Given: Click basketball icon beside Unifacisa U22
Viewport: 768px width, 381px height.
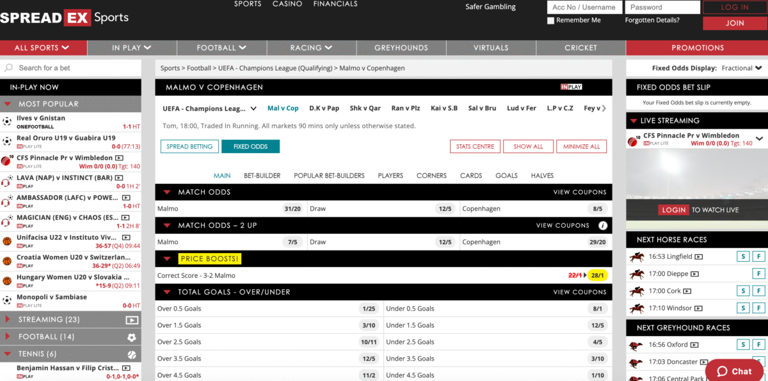Looking at the screenshot, I should click(x=7, y=241).
